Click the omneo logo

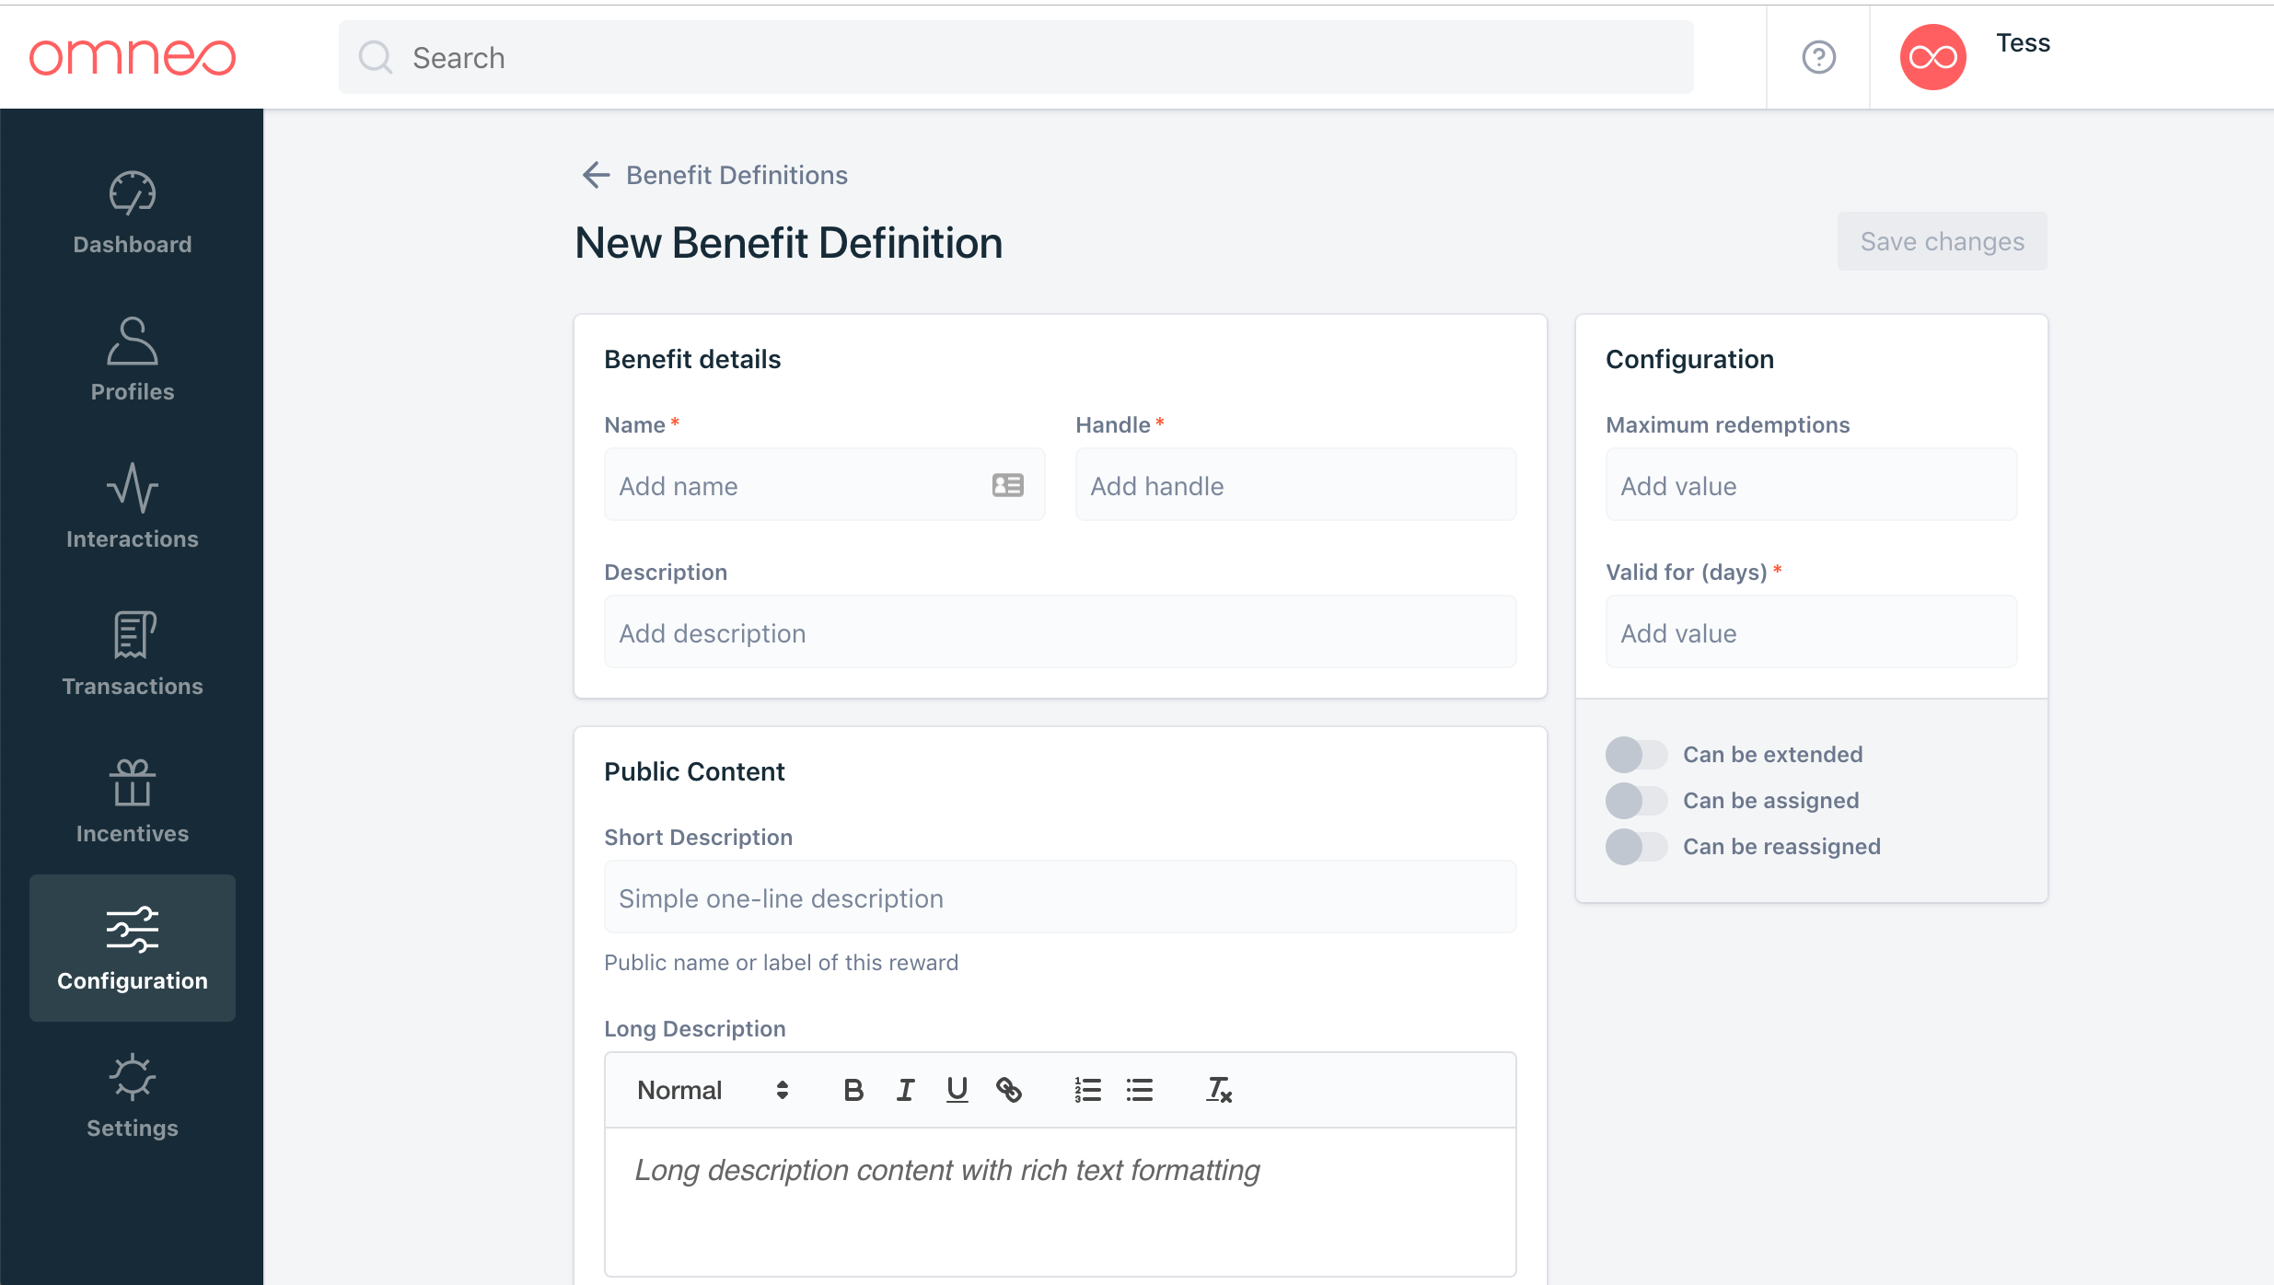coord(133,57)
